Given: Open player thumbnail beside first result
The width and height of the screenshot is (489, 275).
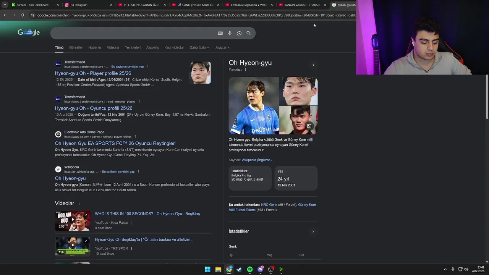Looking at the screenshot, I should (x=200, y=73).
